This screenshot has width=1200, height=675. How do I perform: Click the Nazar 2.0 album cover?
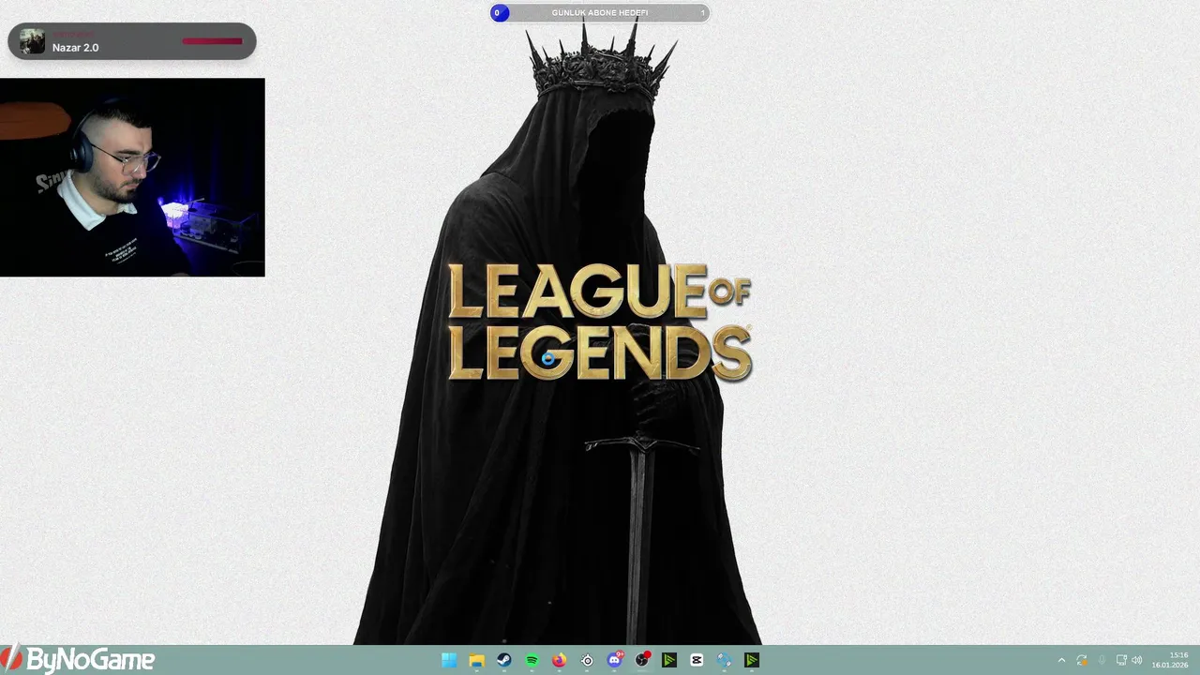pos(33,41)
